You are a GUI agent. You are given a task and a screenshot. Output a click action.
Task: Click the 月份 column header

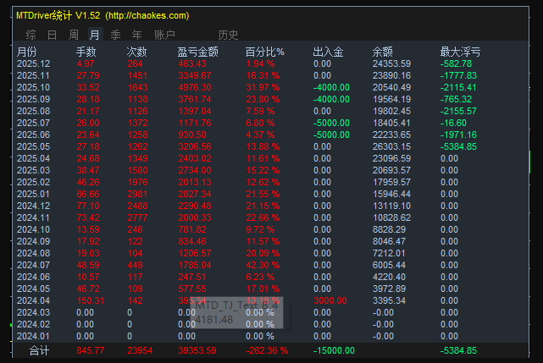pos(27,52)
